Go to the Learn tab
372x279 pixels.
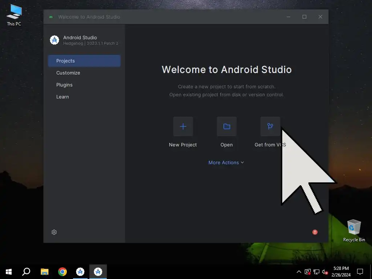pyautogui.click(x=62, y=97)
